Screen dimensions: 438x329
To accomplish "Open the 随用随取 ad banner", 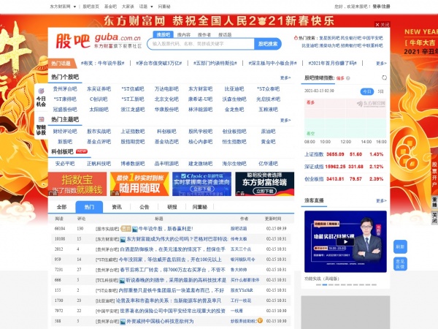I will click(139, 184).
